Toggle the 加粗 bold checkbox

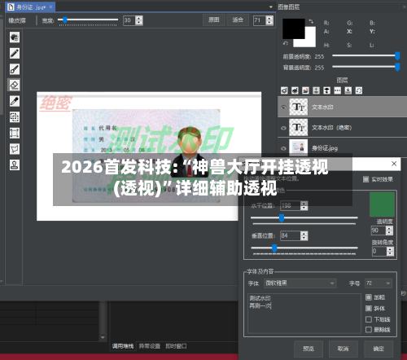point(369,297)
